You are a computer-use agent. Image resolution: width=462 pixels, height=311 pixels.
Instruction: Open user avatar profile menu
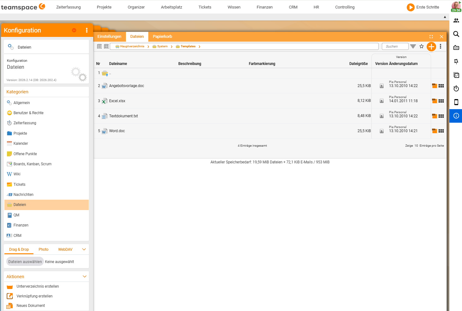[x=456, y=7]
